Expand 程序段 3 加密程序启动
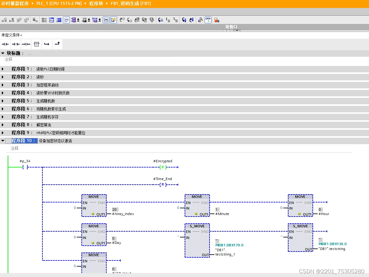 [3, 85]
